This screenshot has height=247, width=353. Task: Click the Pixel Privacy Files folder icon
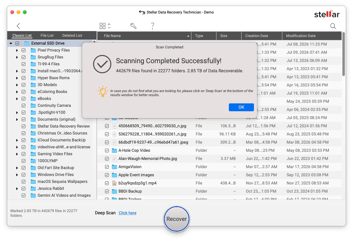click(x=33, y=50)
